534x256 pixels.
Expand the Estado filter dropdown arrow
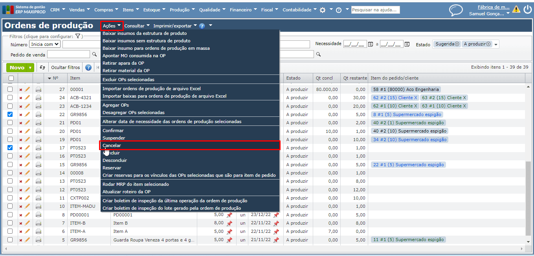(496, 45)
